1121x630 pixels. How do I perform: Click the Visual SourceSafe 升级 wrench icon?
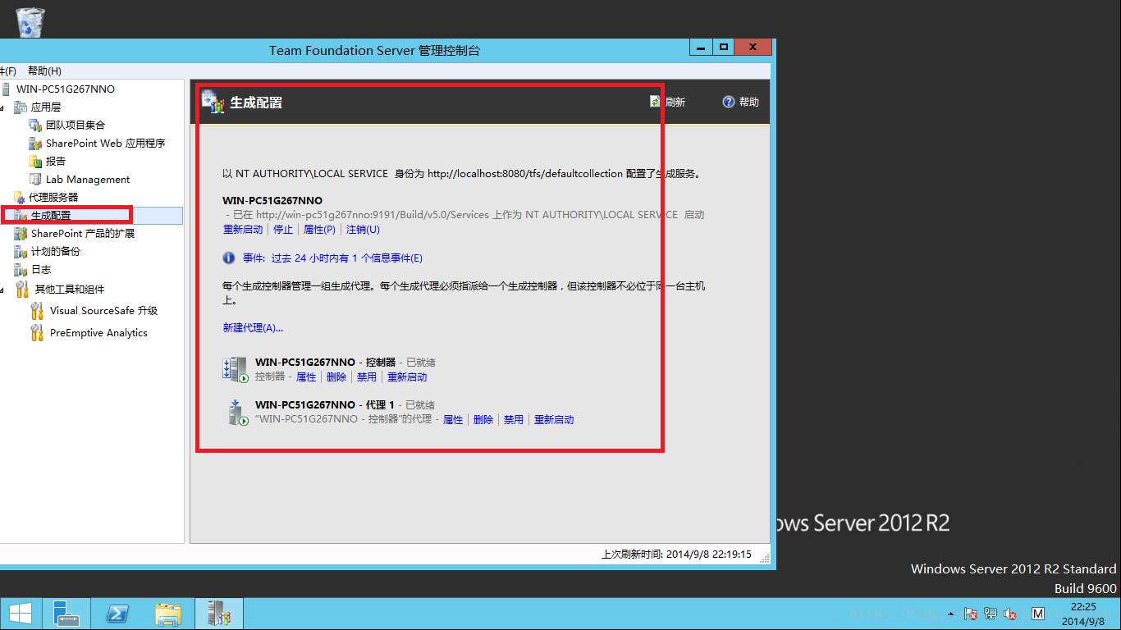pos(37,310)
